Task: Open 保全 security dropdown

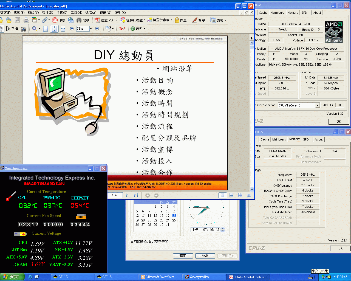Action: point(182,20)
